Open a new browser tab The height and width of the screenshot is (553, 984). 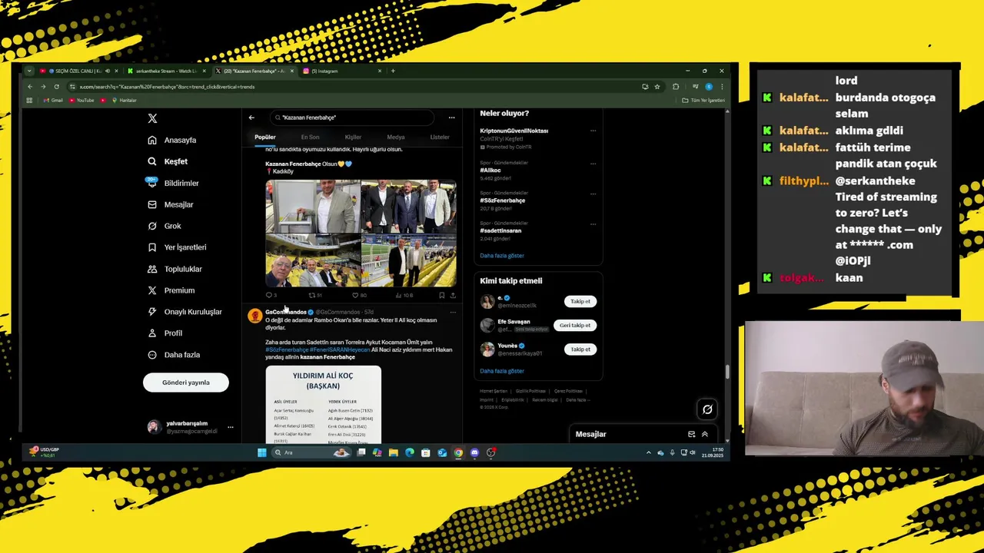(393, 71)
